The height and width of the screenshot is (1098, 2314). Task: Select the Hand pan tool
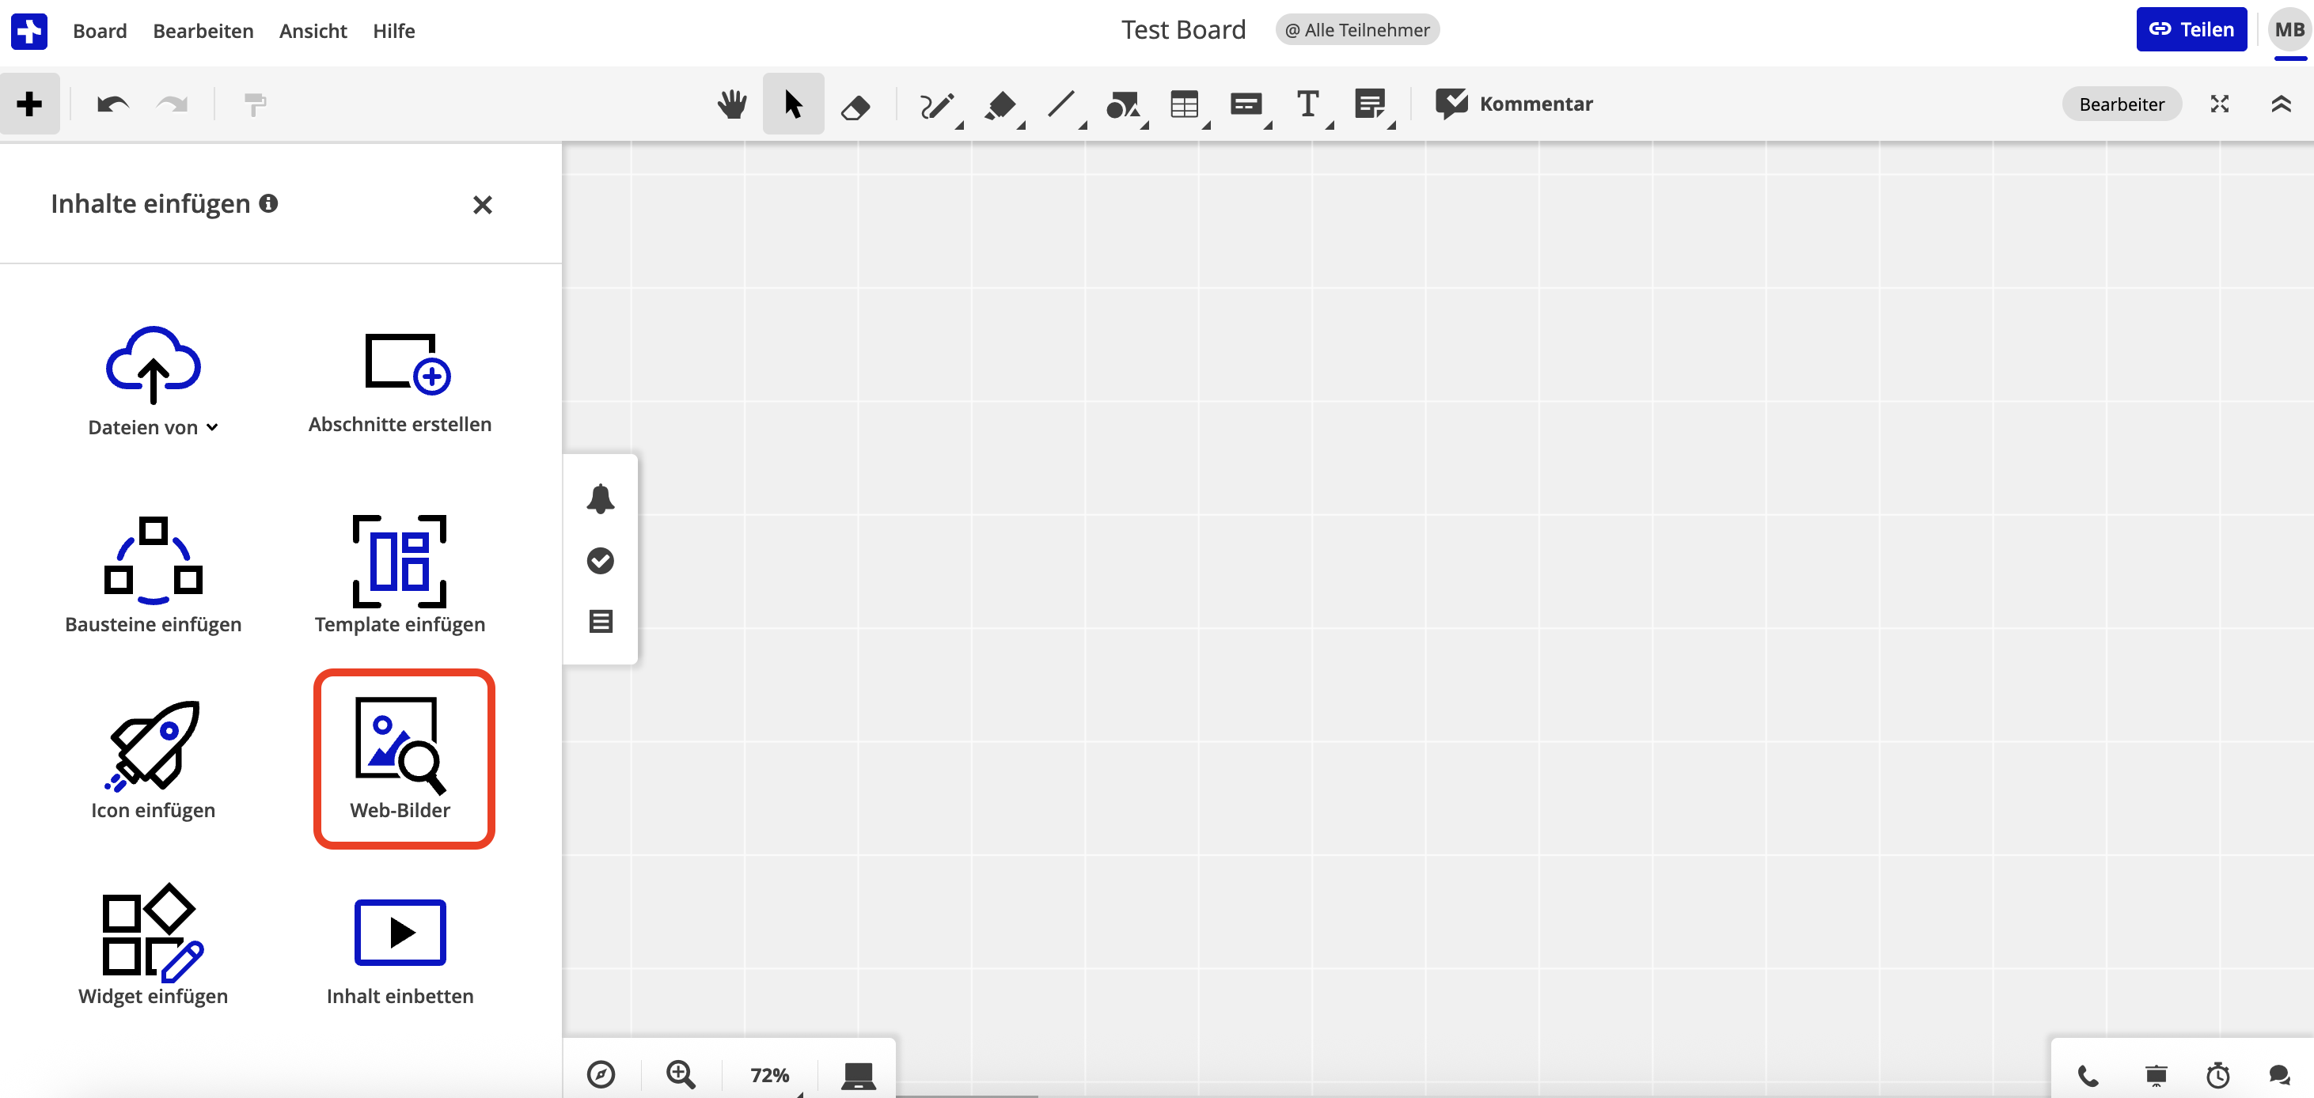731,104
